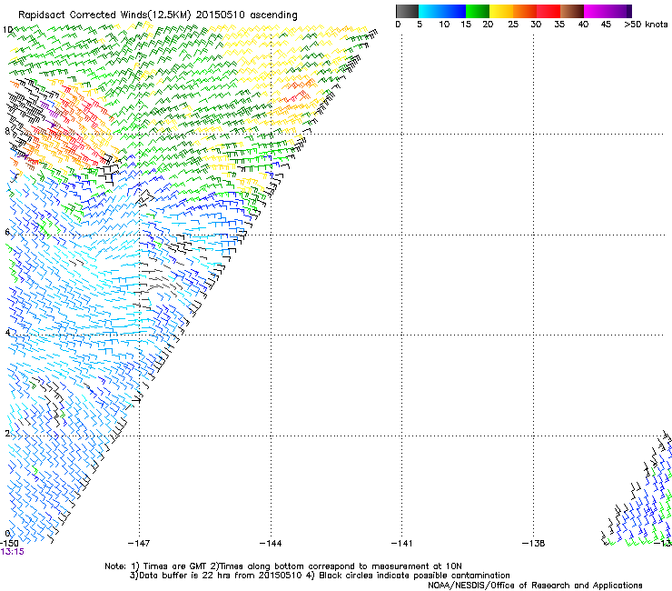Click the purple time stamp '13:15'

[x=13, y=552]
